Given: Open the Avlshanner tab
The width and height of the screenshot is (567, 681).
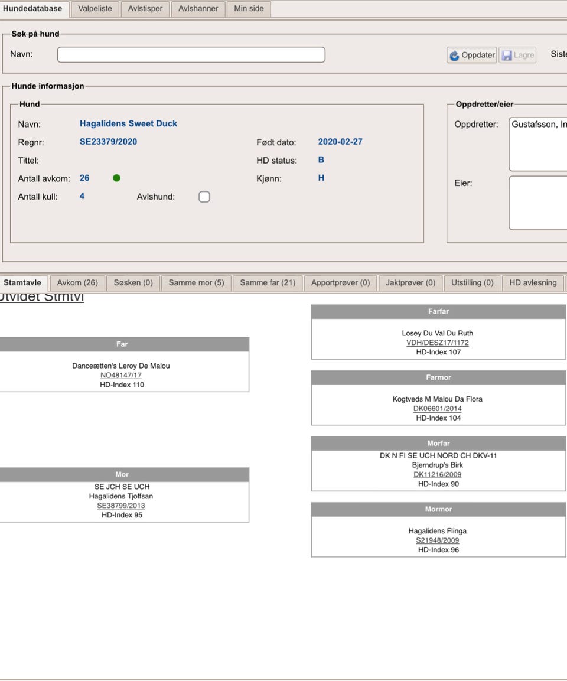Looking at the screenshot, I should click(x=198, y=9).
